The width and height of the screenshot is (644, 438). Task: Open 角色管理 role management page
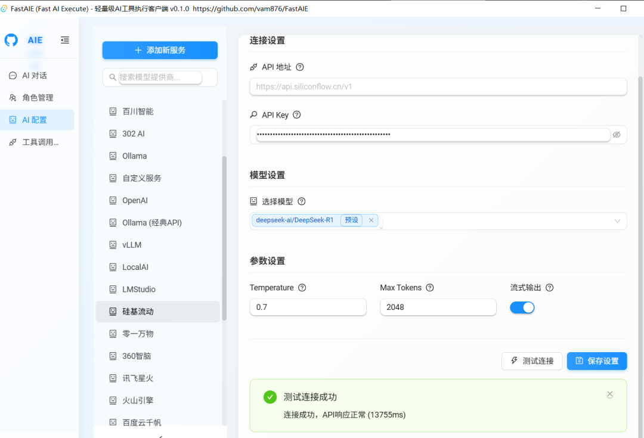37,98
